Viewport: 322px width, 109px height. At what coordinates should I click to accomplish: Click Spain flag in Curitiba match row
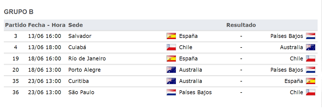(310, 81)
